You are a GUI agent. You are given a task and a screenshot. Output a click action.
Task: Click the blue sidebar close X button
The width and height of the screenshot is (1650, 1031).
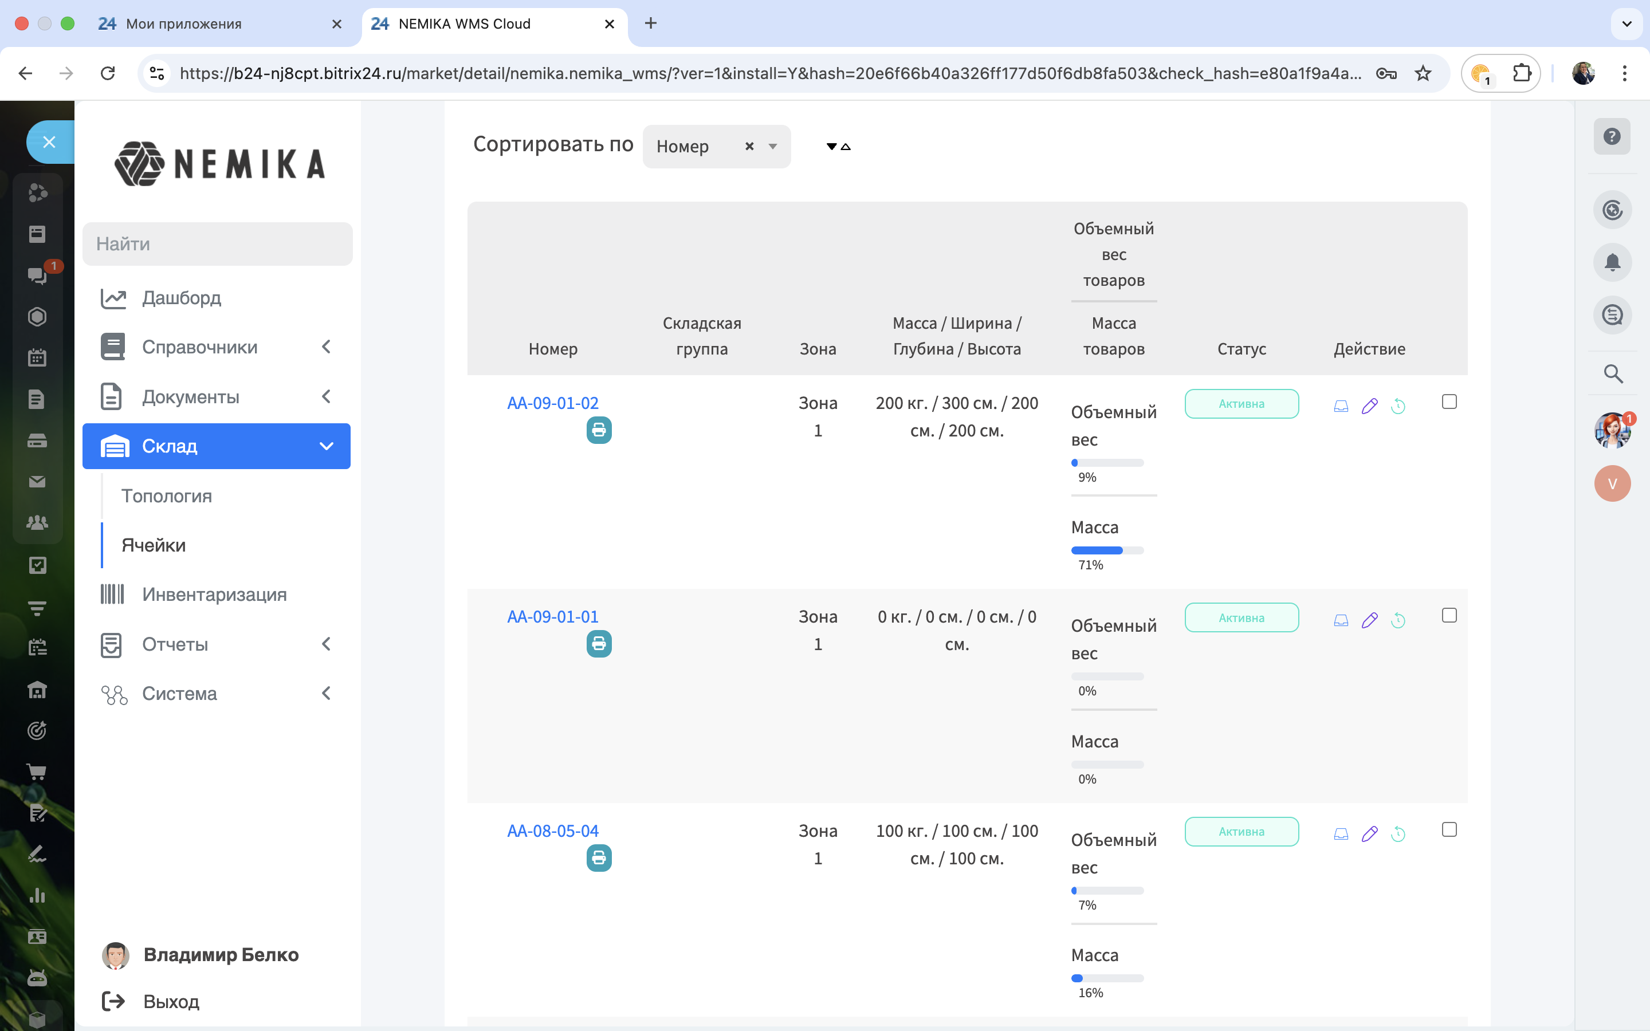coord(49,142)
